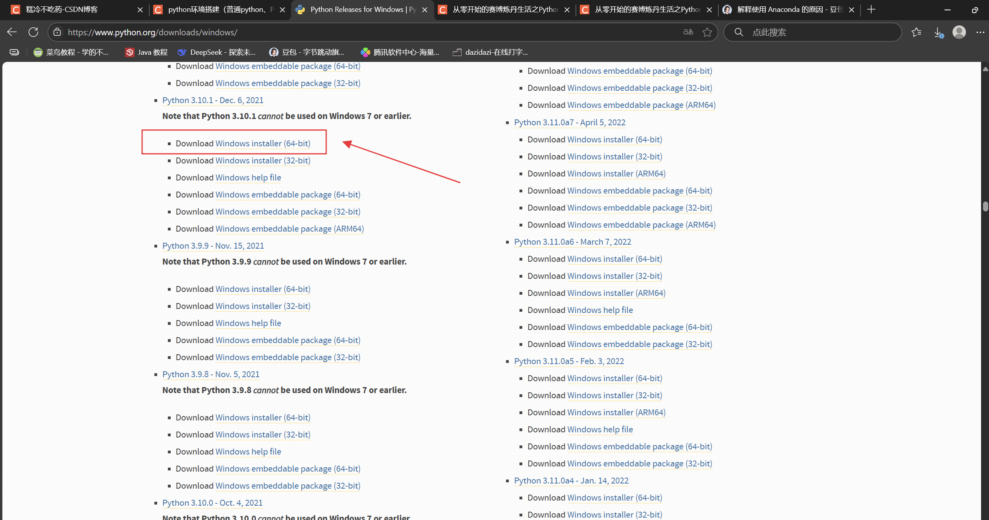Open browser settings ellipsis menu

tap(980, 32)
